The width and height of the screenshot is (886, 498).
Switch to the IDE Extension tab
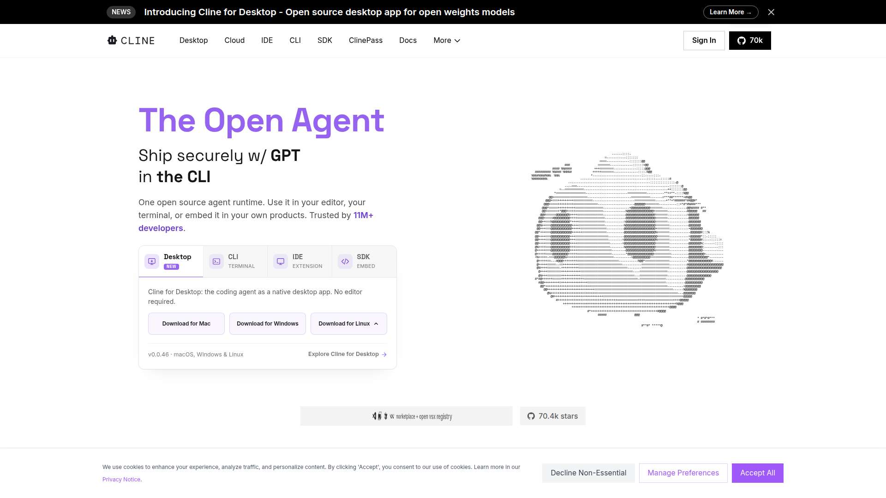(299, 261)
